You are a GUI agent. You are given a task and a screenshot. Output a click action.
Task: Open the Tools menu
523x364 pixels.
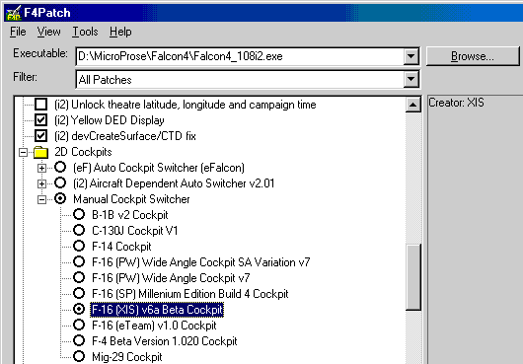pos(85,32)
